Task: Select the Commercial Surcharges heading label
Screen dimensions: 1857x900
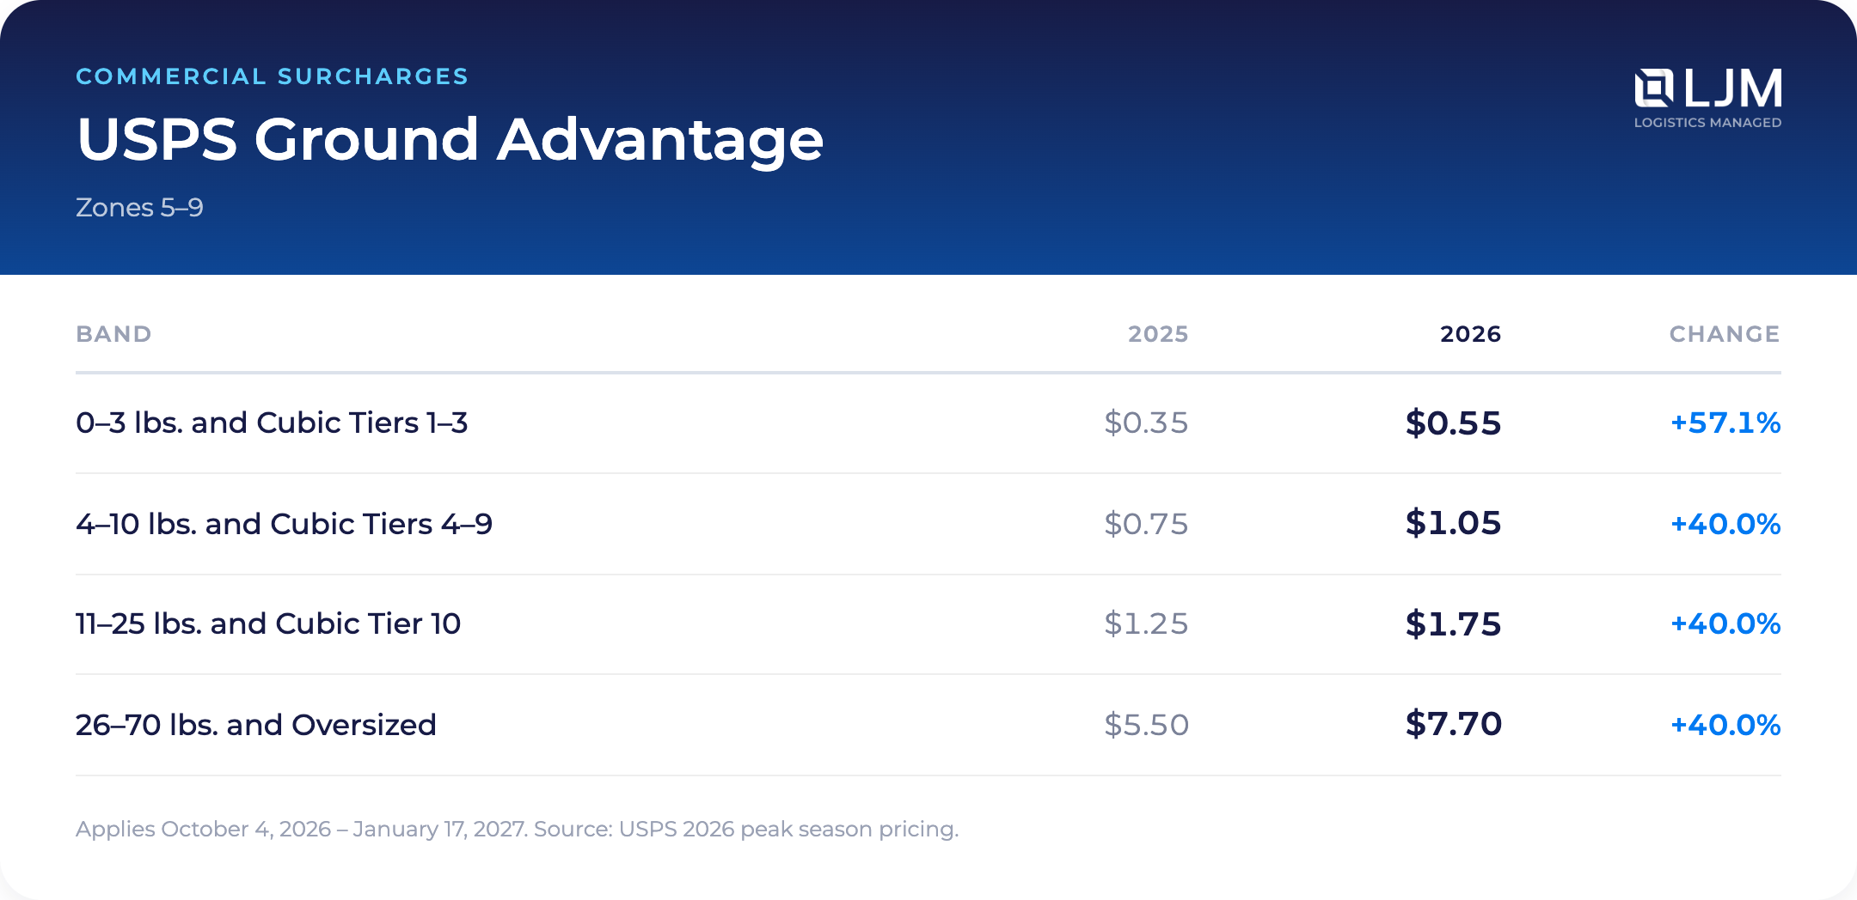Action: point(272,76)
